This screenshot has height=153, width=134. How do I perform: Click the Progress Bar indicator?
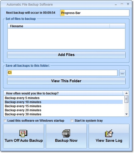pos(95,13)
